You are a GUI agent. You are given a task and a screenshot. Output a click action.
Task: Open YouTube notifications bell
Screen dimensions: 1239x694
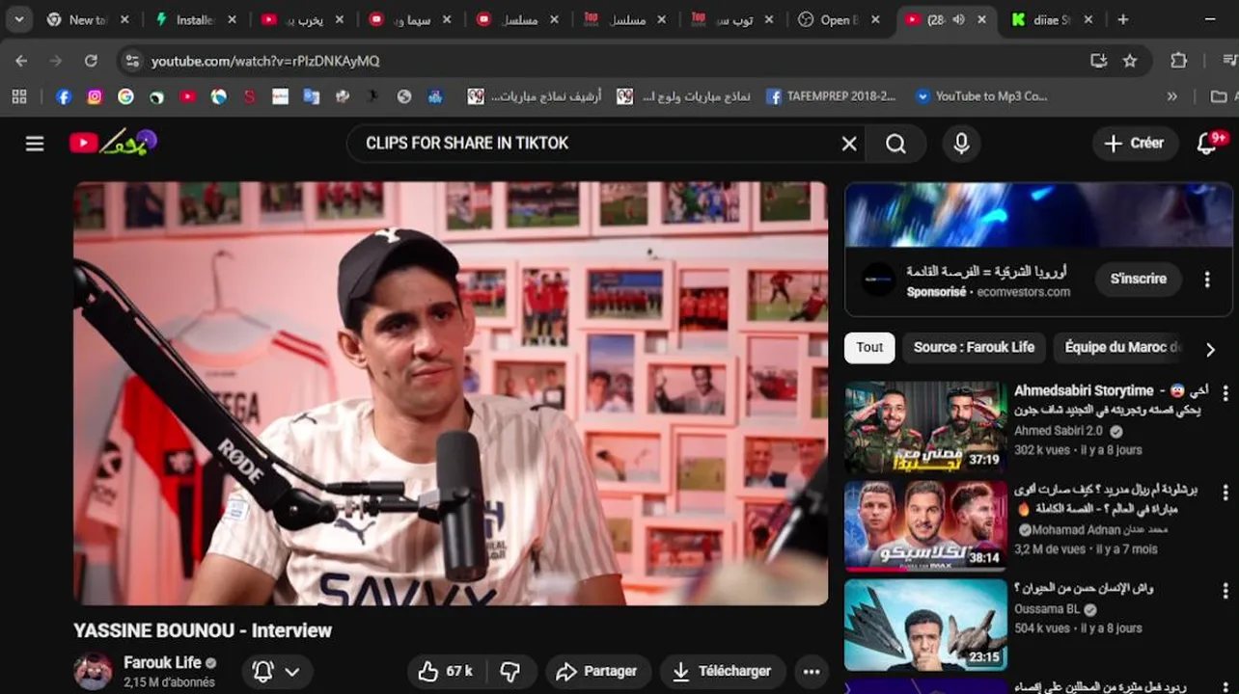coord(1207,144)
